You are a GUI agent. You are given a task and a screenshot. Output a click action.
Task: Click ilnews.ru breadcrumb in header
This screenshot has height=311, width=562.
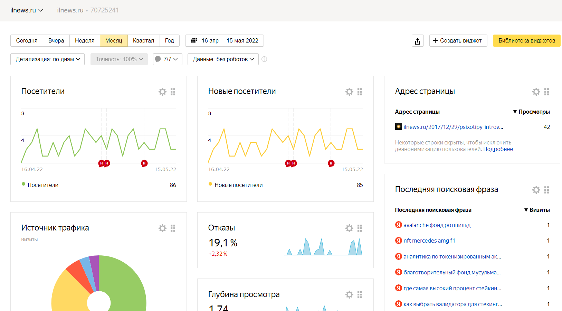tap(70, 10)
